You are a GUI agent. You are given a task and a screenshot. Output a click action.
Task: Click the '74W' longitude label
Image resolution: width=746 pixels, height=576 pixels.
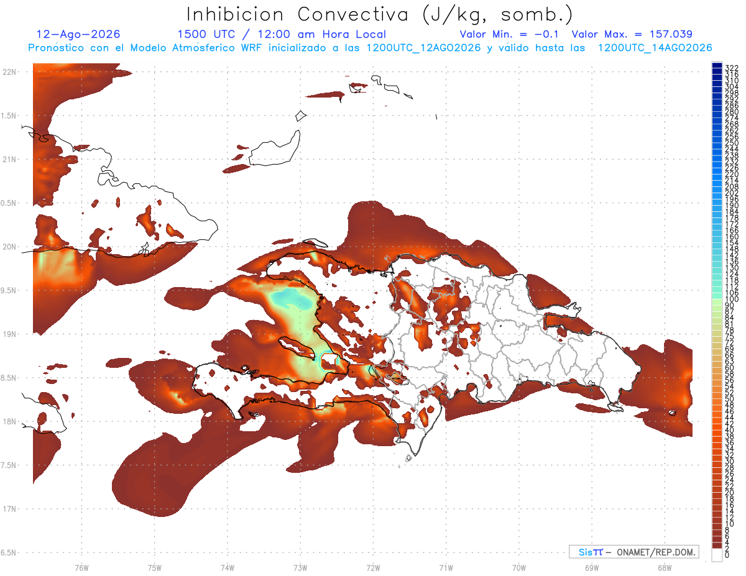[227, 567]
